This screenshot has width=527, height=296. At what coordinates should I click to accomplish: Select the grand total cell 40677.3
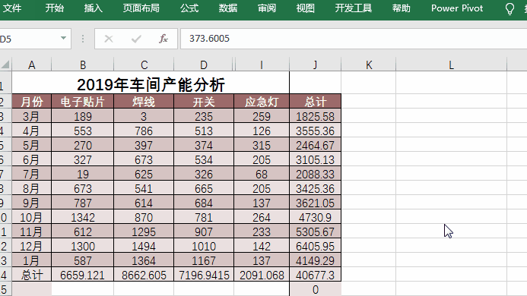pyautogui.click(x=316, y=275)
